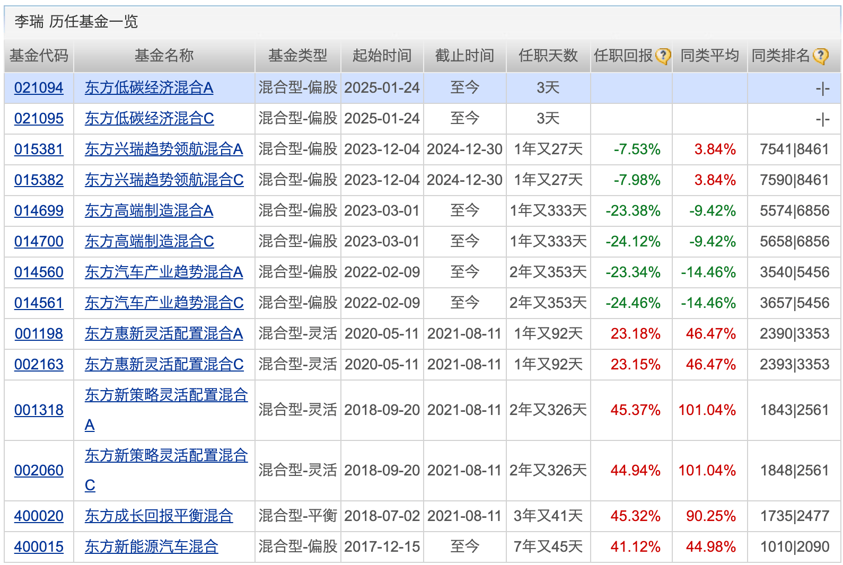Open 东方低碳经济混合C fund link
Viewport: 843px width, 565px height.
(x=149, y=119)
